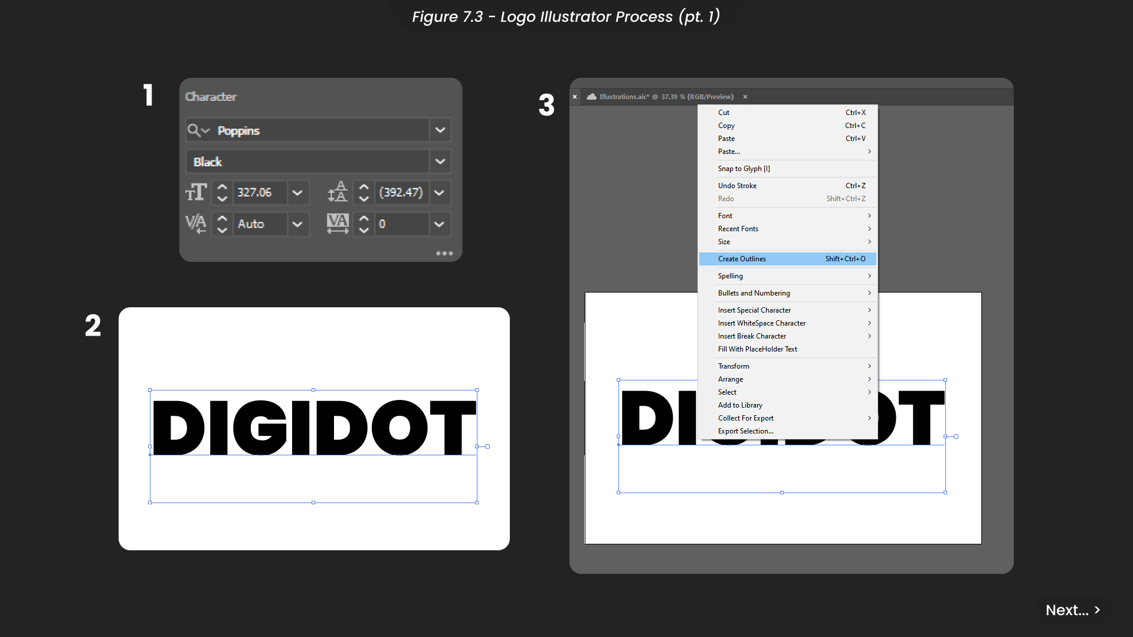Click the visible T of DIGIDOT on artboard 3
The image size is (1133, 637).
921,418
